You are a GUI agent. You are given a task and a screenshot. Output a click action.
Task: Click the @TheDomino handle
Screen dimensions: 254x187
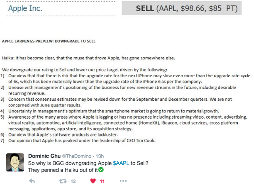(77, 156)
